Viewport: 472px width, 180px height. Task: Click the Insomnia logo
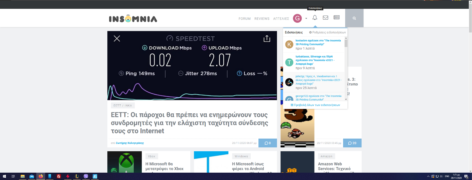coord(133,19)
